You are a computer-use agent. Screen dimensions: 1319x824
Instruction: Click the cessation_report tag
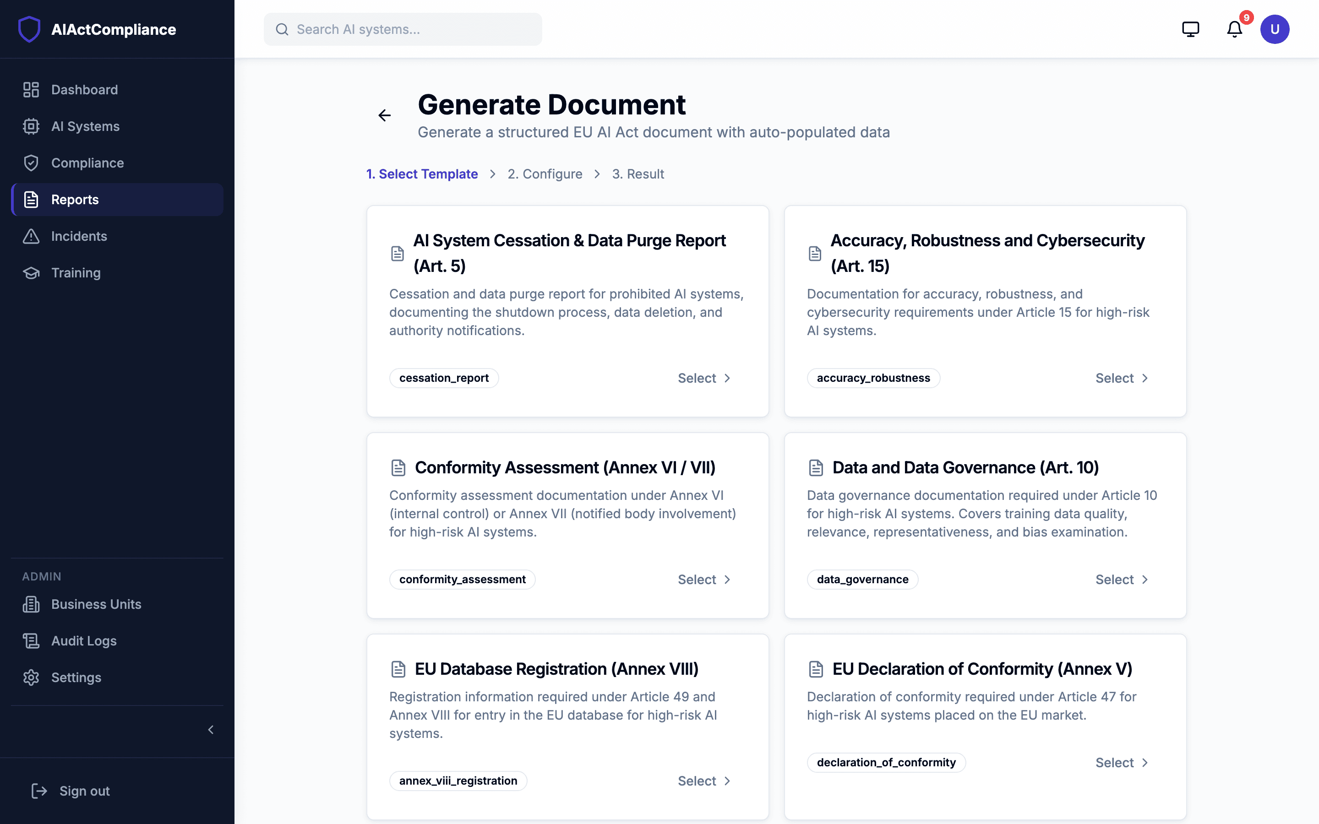pos(444,378)
